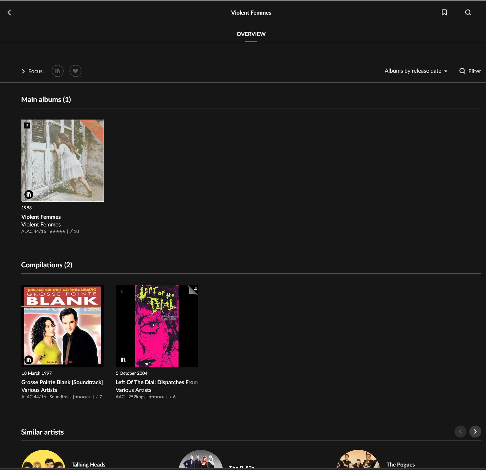Click the Compilations (2) heading
Screen dimensions: 486x470
click(47, 265)
